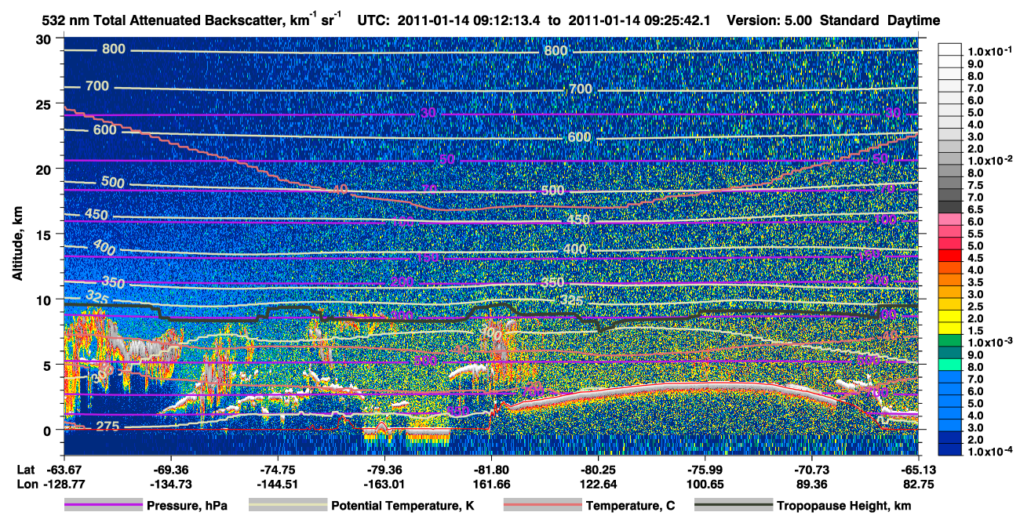Screen dimensions: 1020x523
Task: Click the 'Lon' row label
Action: click(x=27, y=484)
